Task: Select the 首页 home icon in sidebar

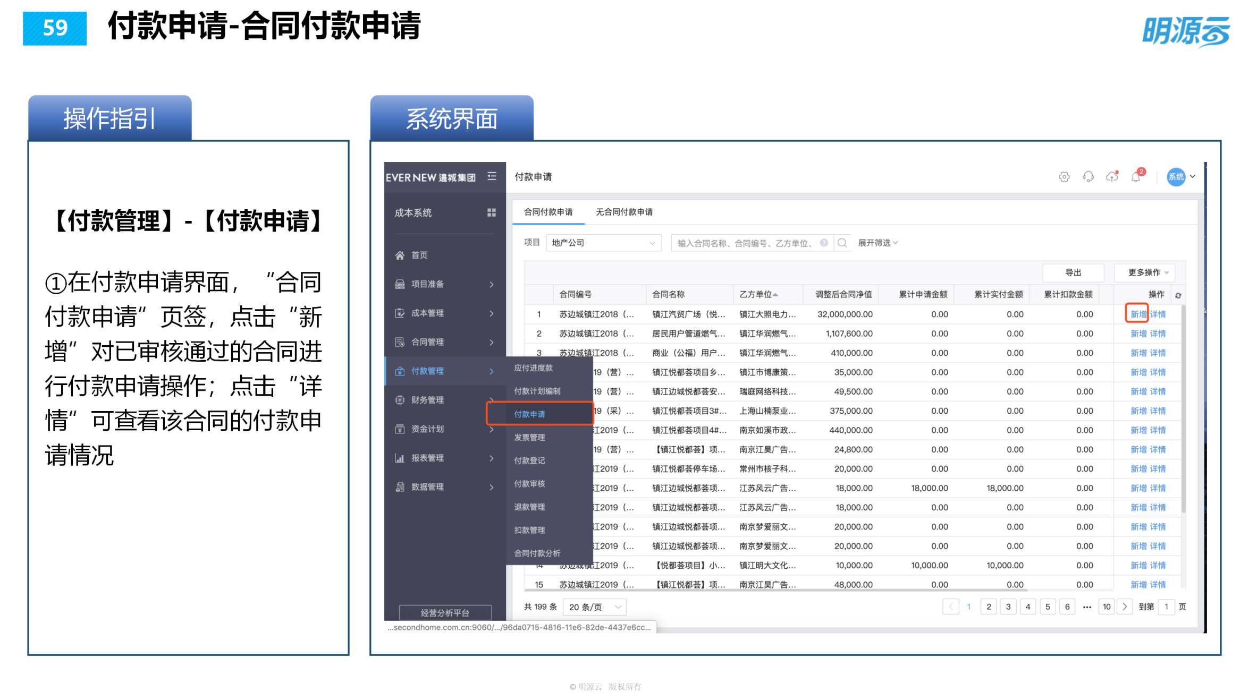Action: click(400, 255)
